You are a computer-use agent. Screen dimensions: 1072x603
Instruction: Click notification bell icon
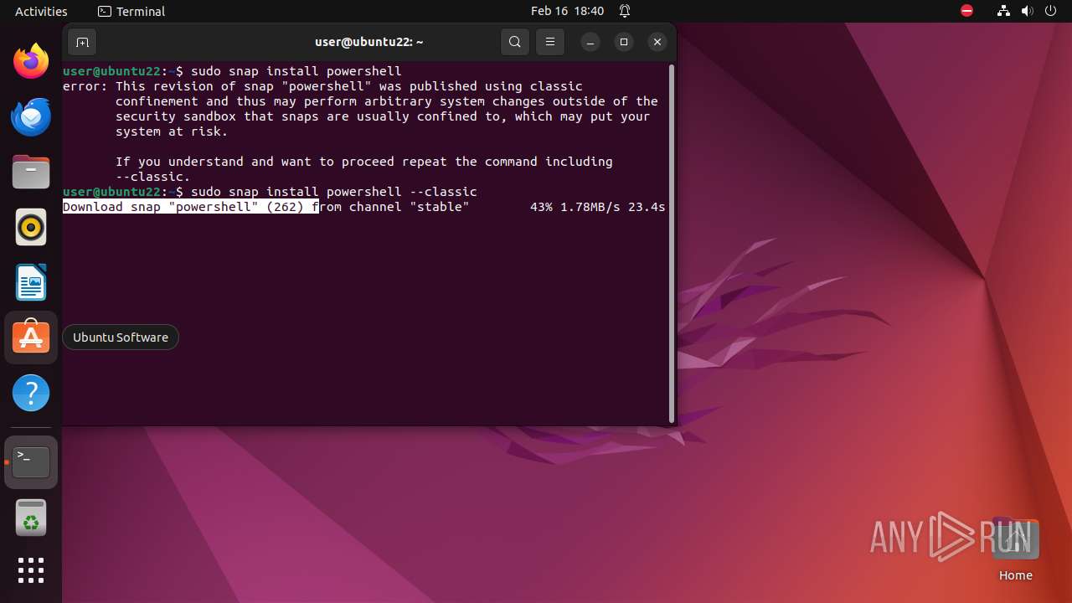click(625, 11)
